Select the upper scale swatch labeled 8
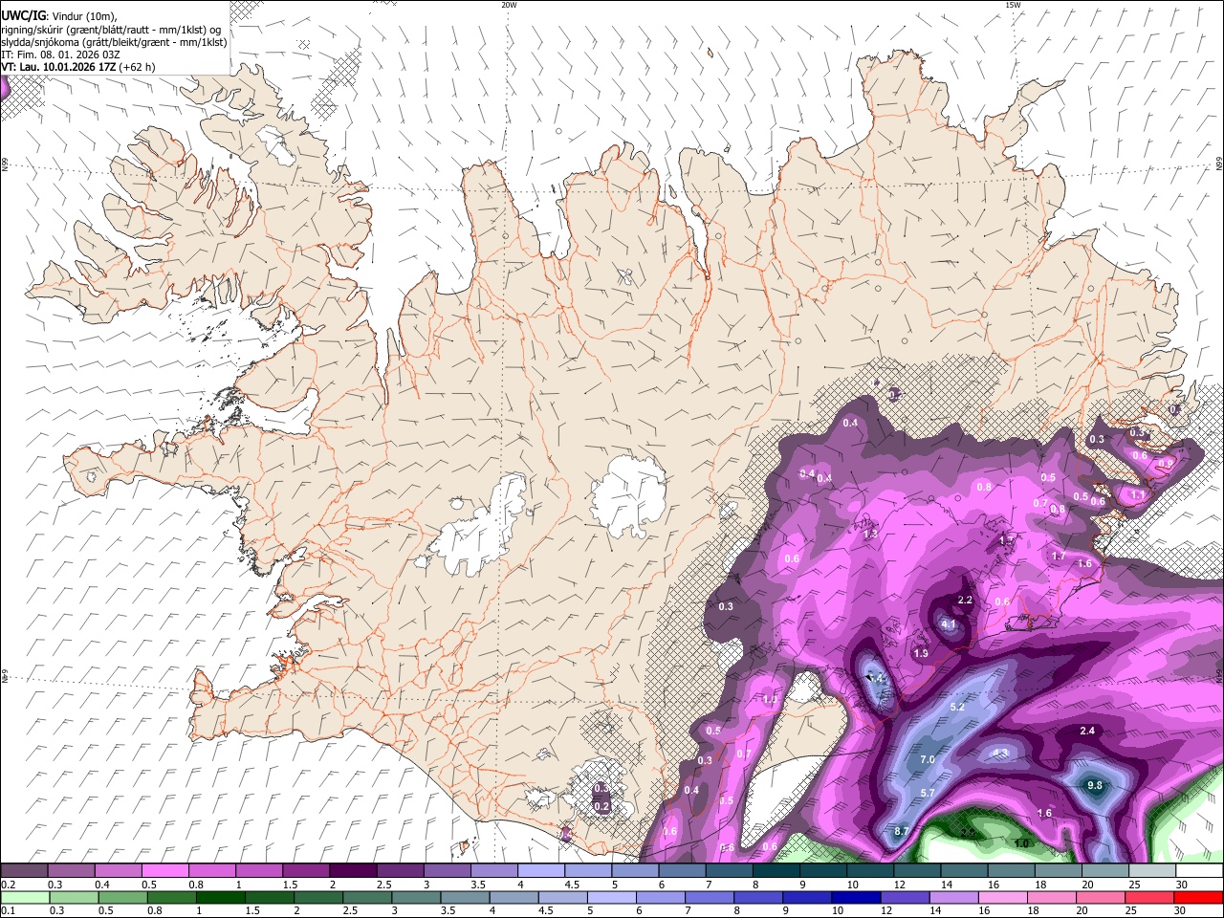Screen dimensions: 1224x918 click(x=776, y=870)
